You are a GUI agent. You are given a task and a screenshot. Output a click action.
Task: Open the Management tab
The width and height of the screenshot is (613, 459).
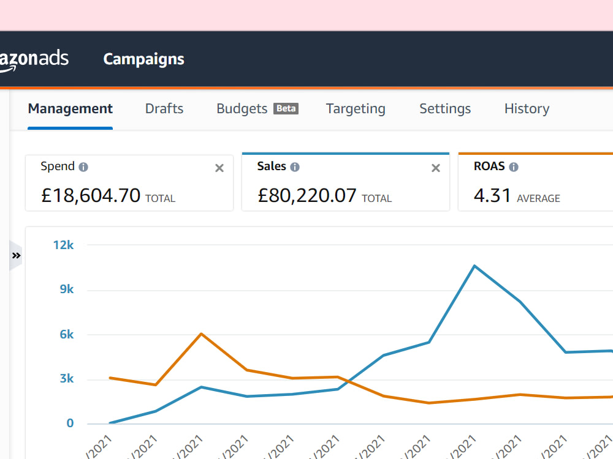tap(70, 108)
